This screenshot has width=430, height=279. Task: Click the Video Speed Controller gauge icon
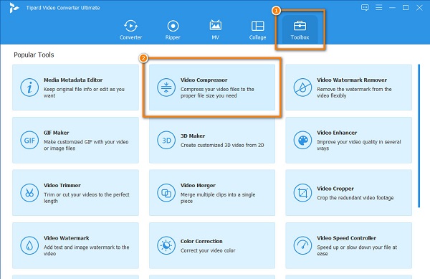302,245
